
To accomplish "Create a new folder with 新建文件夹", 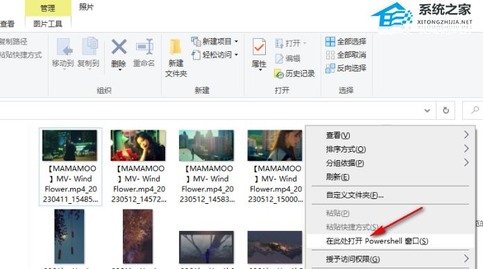I will pos(176,58).
